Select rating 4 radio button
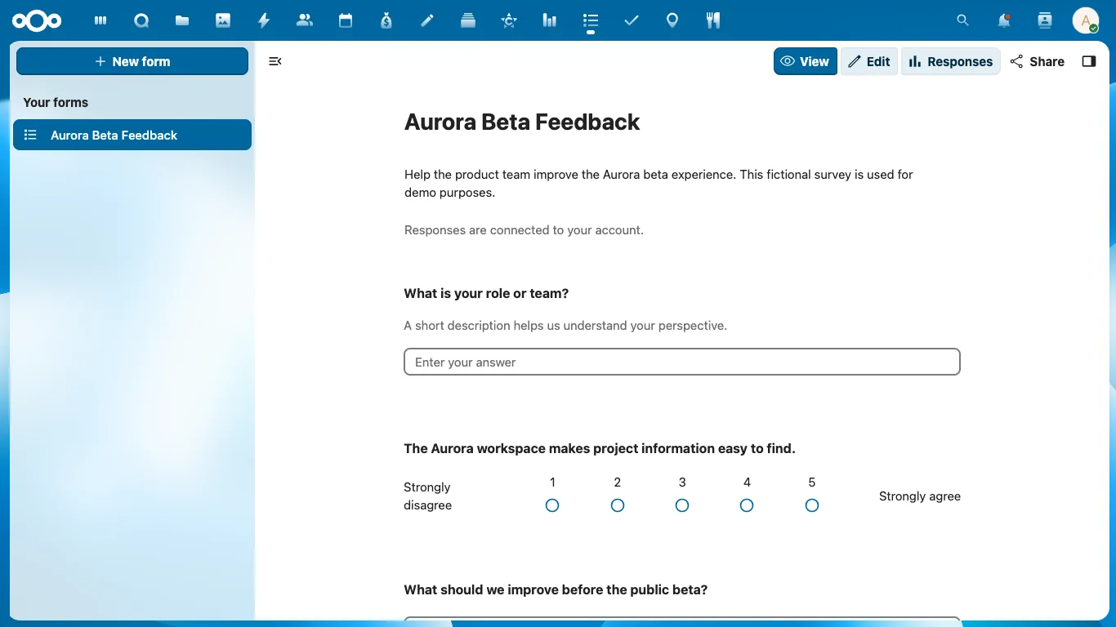Screen dimensions: 1116x627 click(x=747, y=505)
